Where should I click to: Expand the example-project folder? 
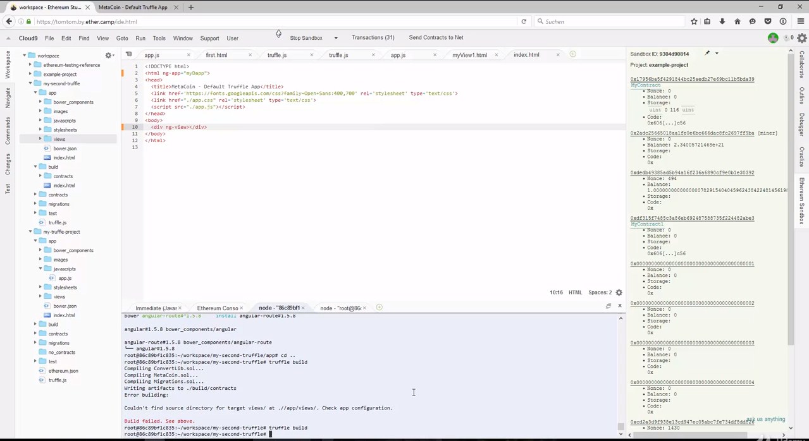(30, 74)
